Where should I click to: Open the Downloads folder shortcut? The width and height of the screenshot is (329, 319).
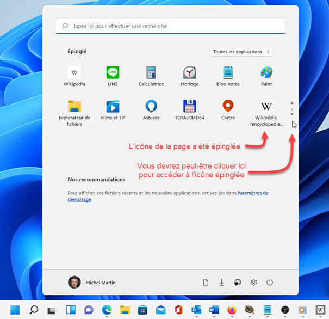(221, 283)
